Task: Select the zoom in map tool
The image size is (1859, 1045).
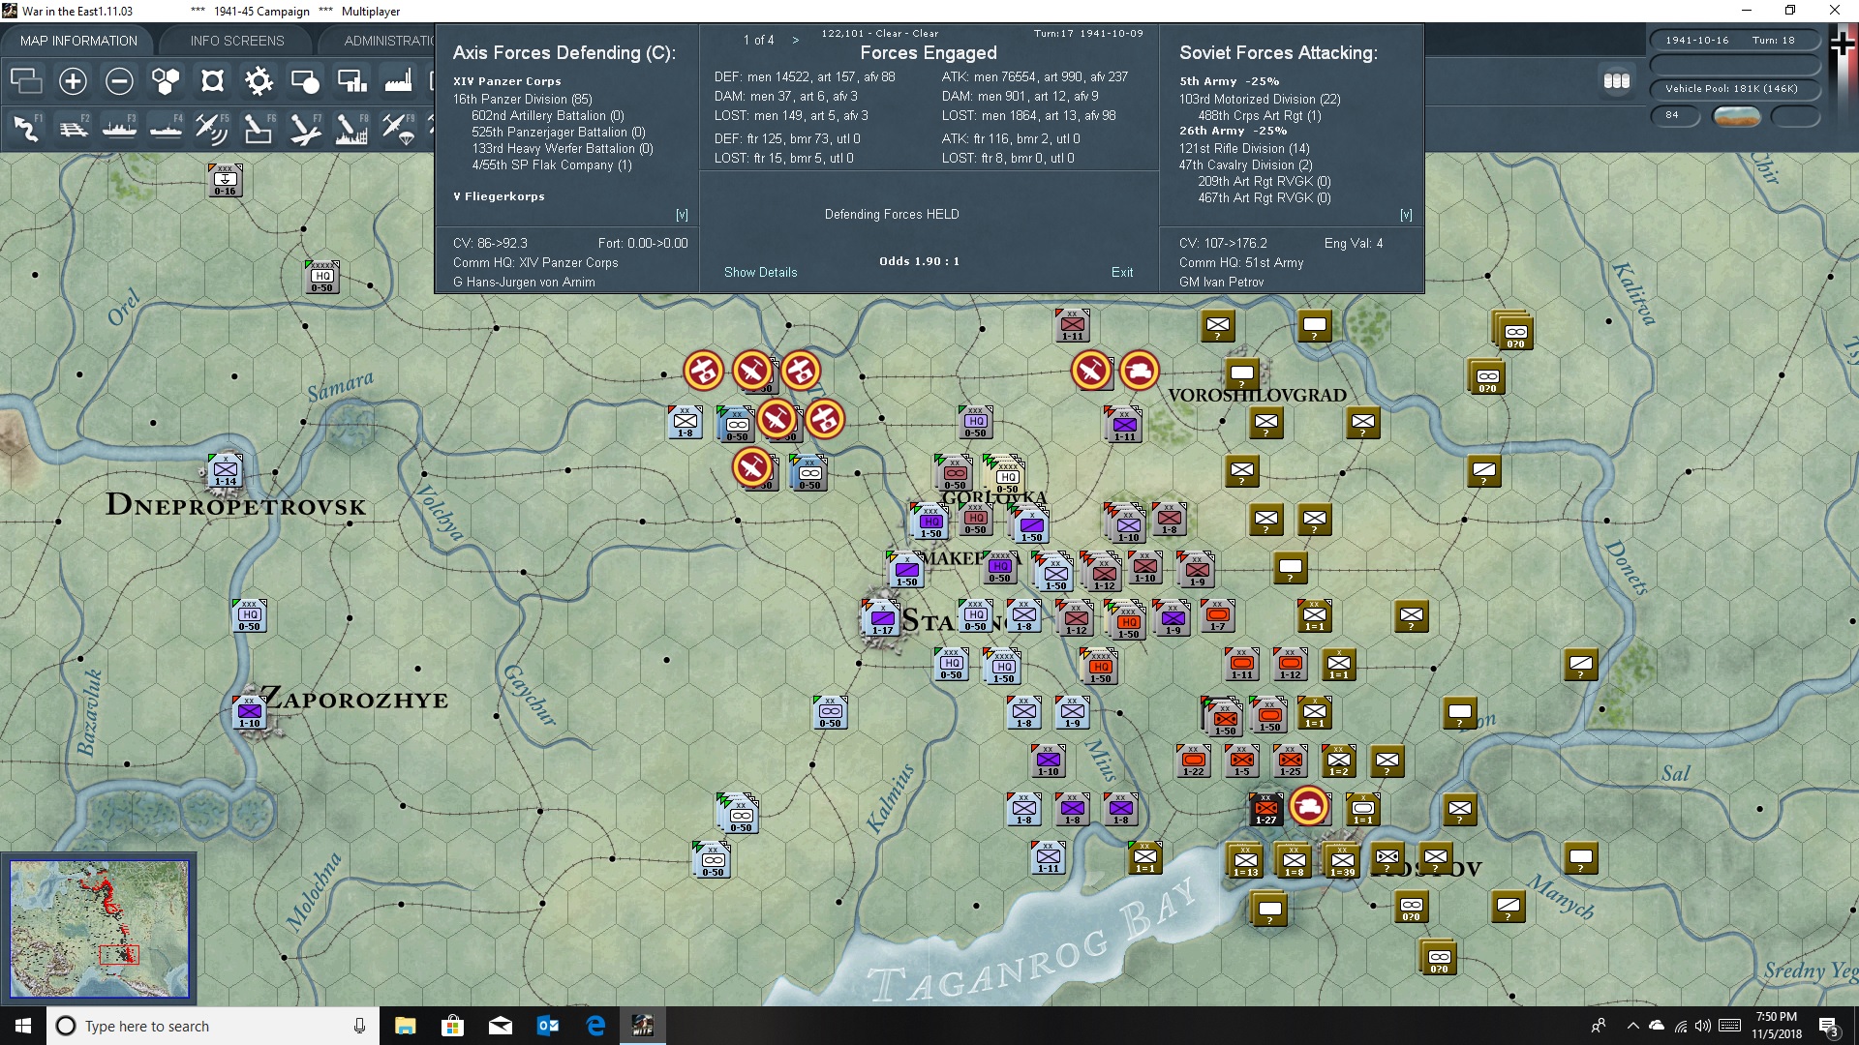Action: 73,81
